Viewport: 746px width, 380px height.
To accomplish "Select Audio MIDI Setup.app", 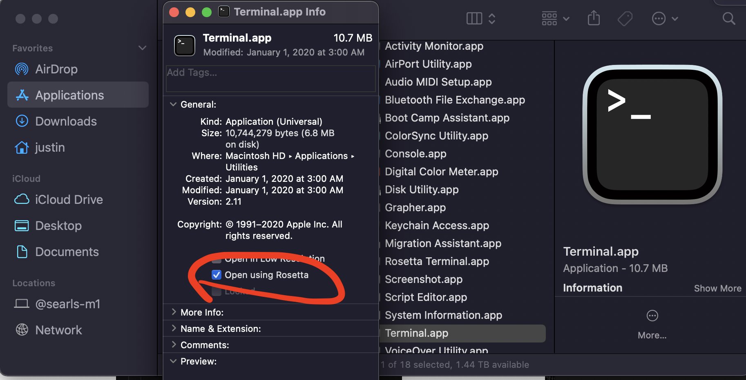I will click(x=438, y=82).
